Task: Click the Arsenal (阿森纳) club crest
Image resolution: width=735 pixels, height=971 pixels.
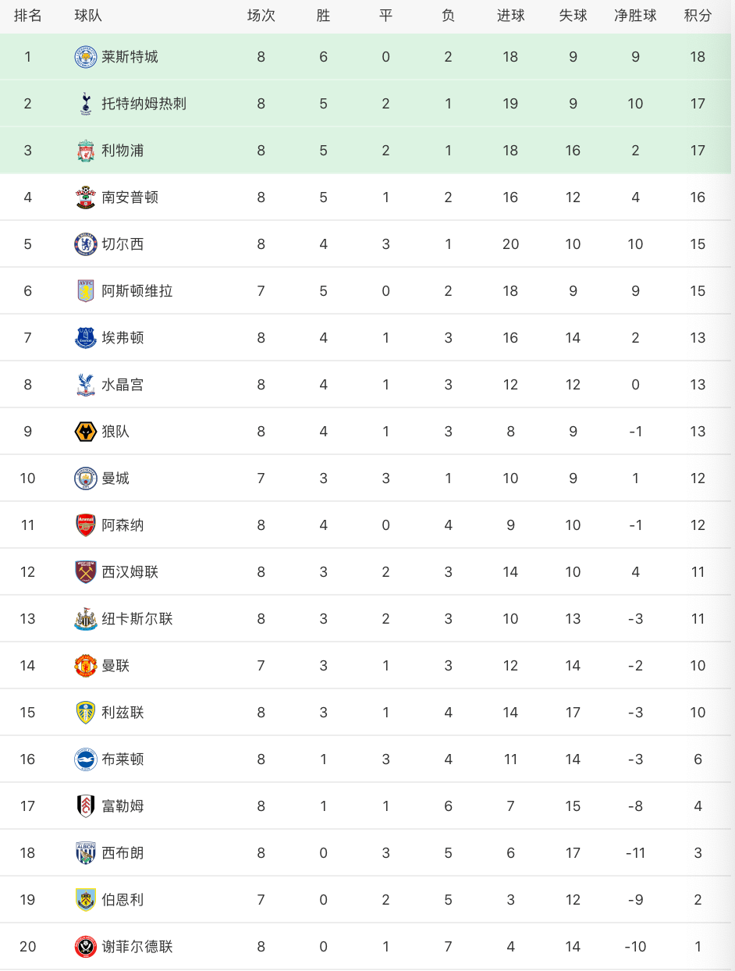Action: click(x=86, y=525)
